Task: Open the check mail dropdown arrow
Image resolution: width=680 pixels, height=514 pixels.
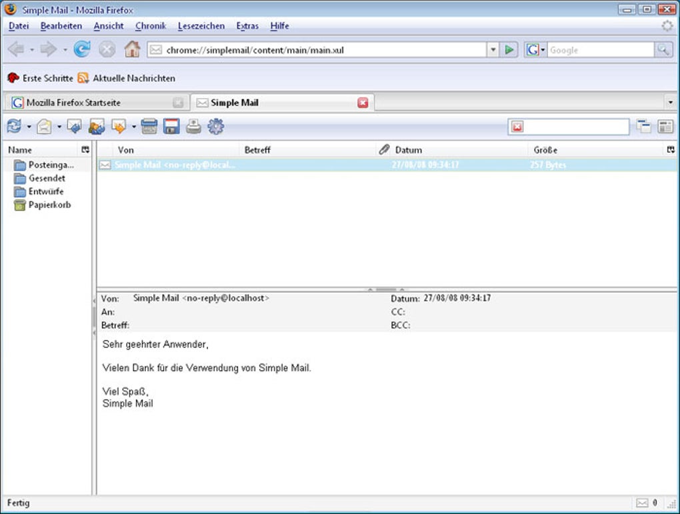Action: 29,127
